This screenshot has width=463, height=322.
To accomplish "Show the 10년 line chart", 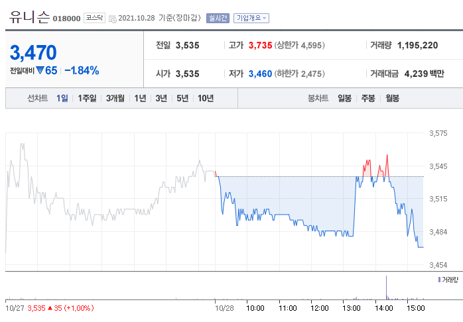I will click(206, 98).
